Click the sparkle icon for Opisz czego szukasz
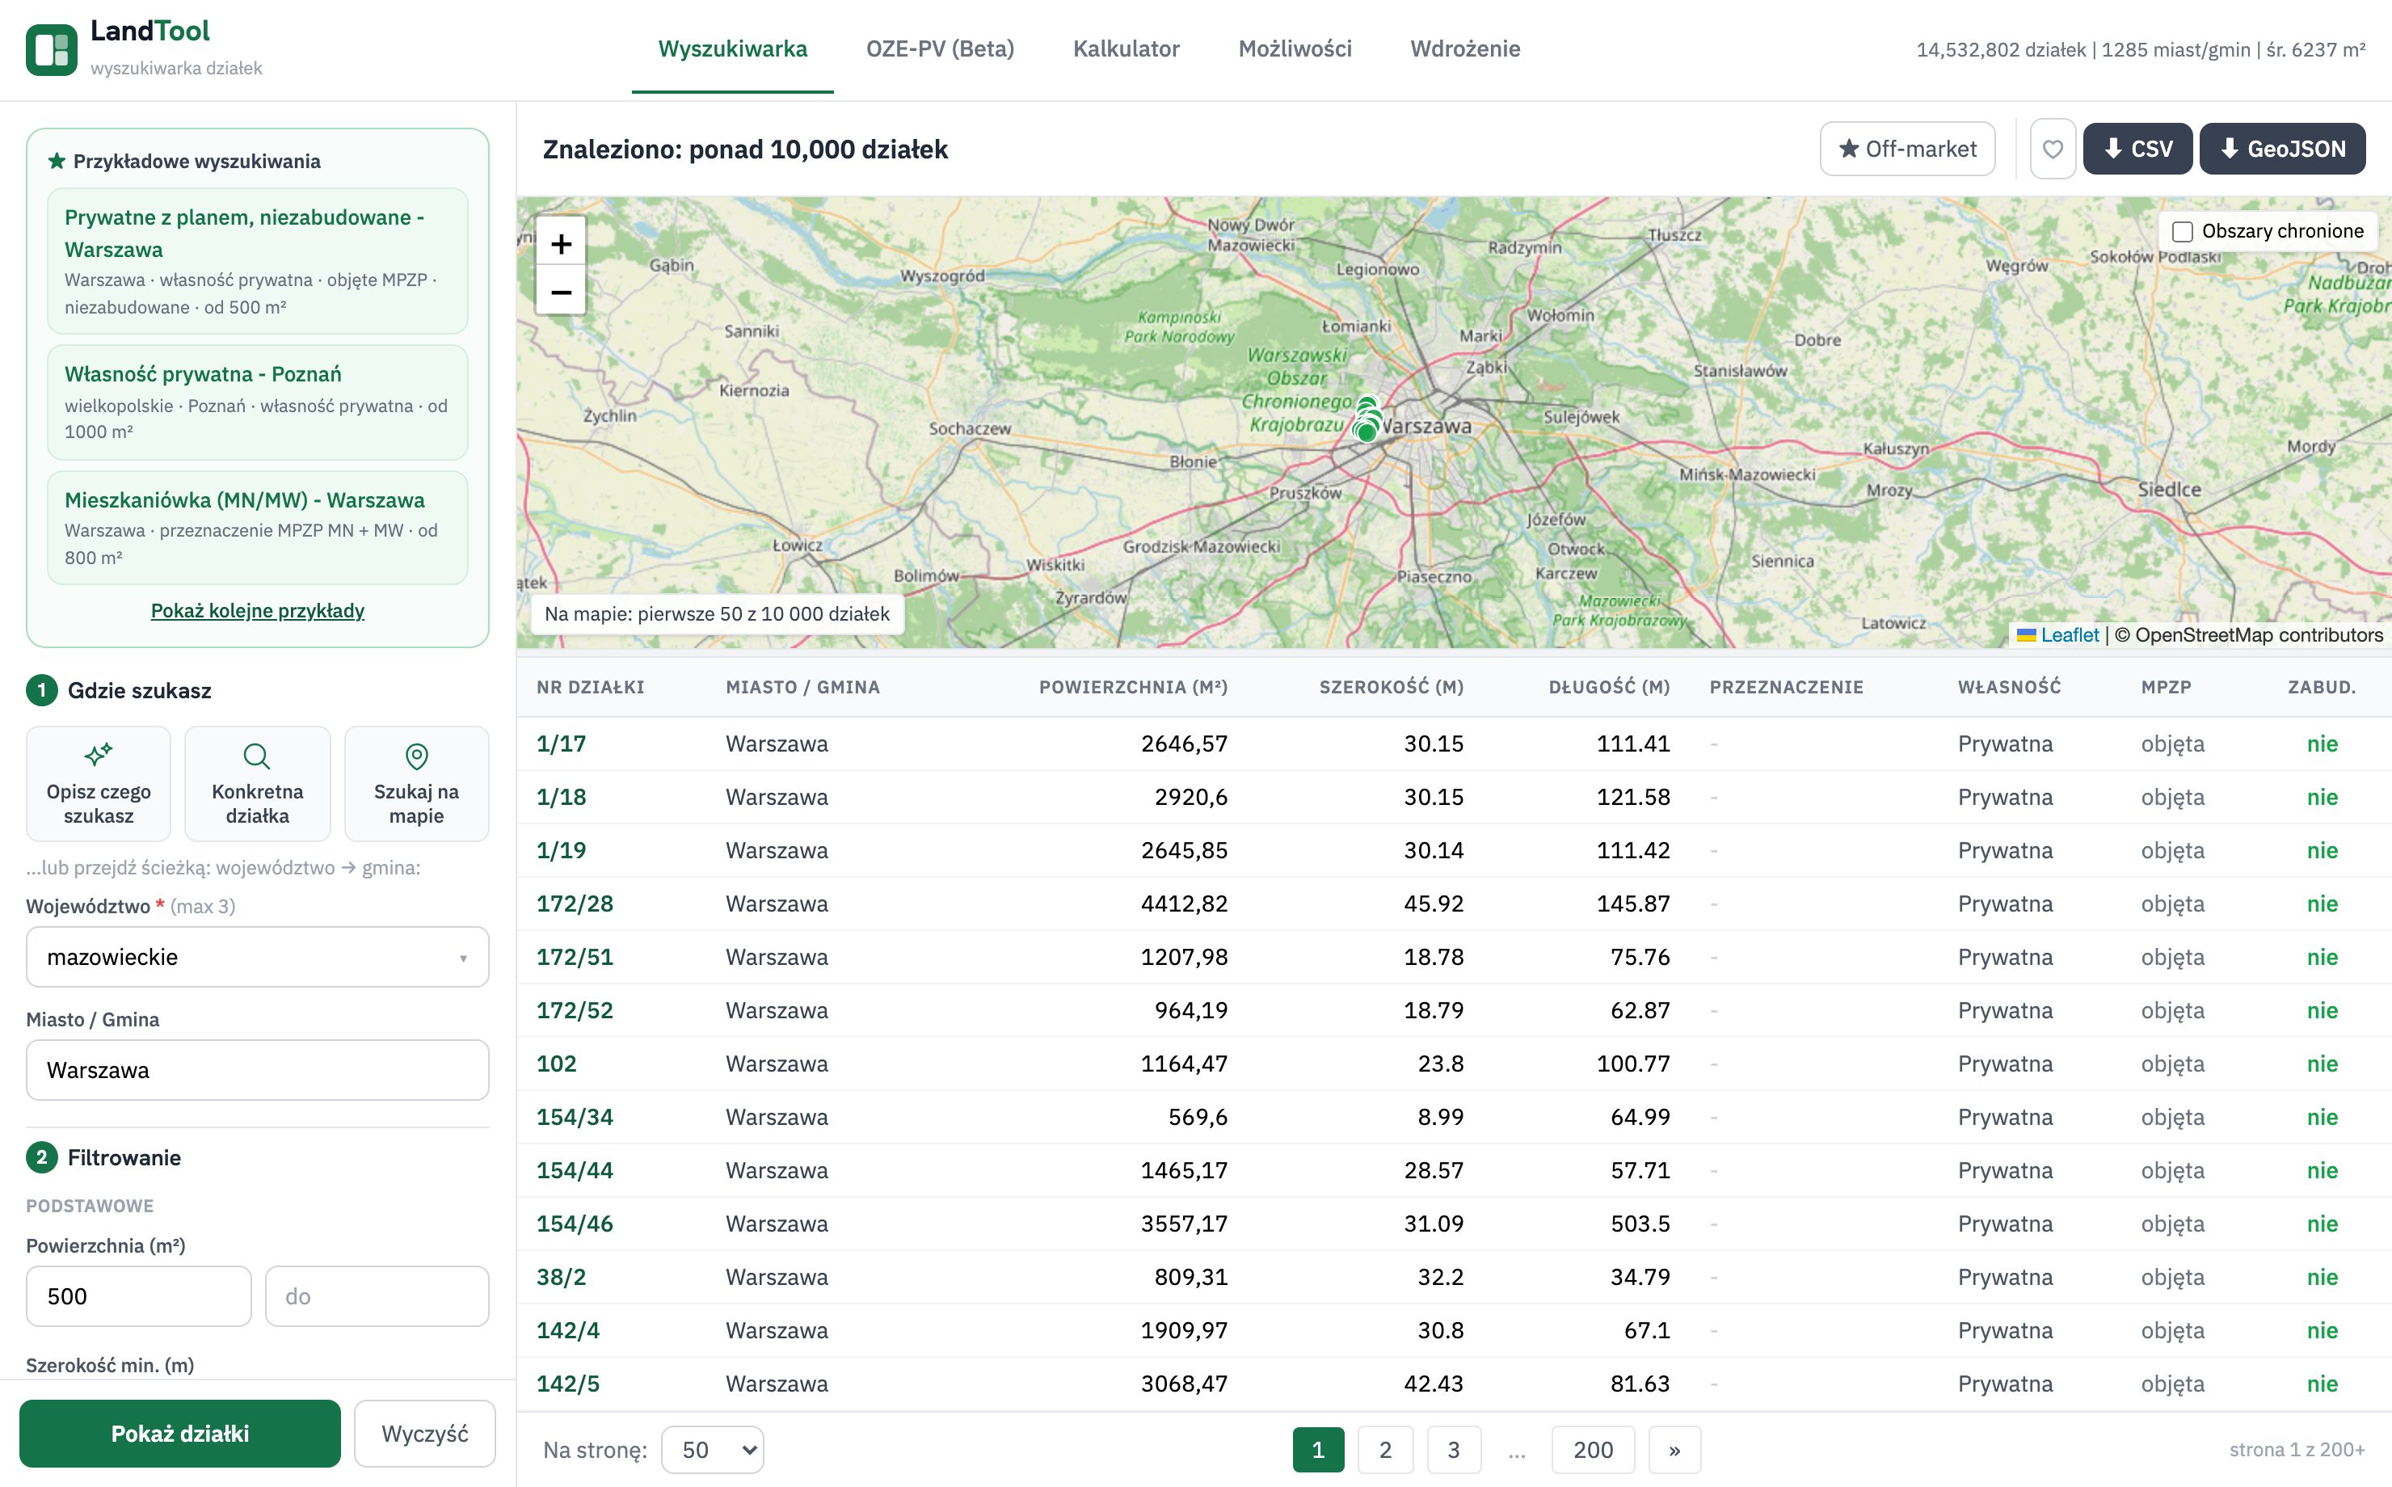This screenshot has width=2392, height=1487. click(x=99, y=756)
